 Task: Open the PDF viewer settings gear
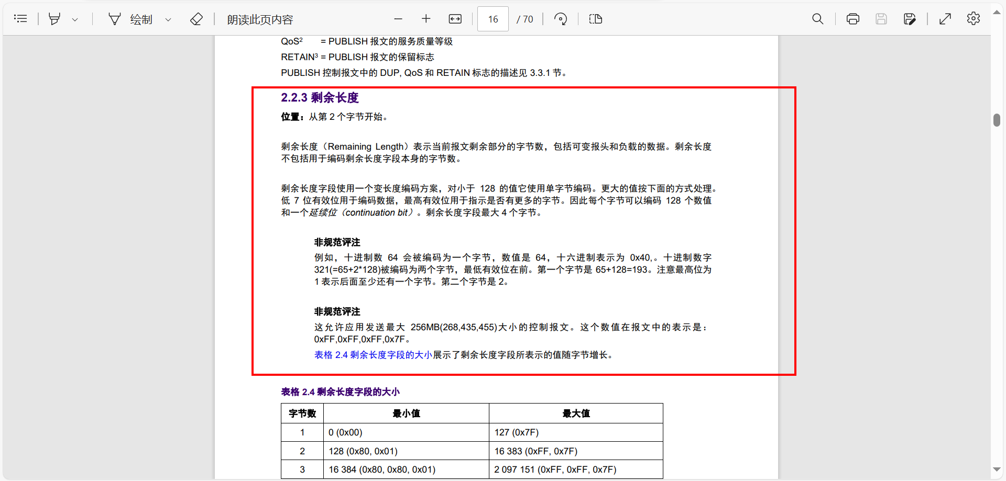(x=973, y=19)
